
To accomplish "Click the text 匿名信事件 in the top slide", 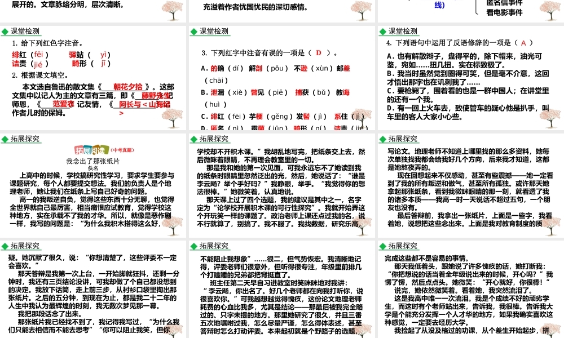I will [x=504, y=3].
